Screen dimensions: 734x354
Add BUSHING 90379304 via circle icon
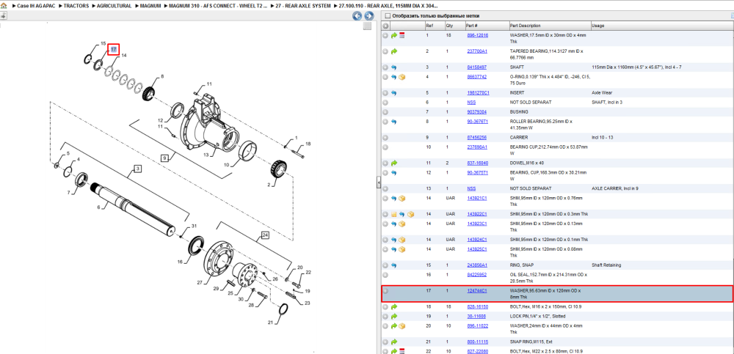click(385, 112)
